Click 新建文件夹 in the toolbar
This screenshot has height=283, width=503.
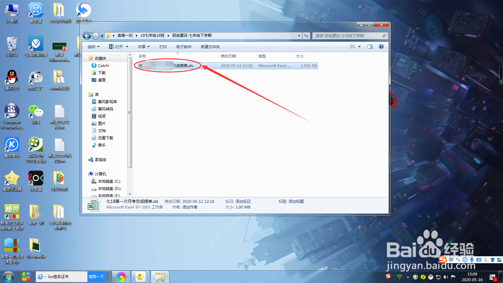(x=210, y=47)
